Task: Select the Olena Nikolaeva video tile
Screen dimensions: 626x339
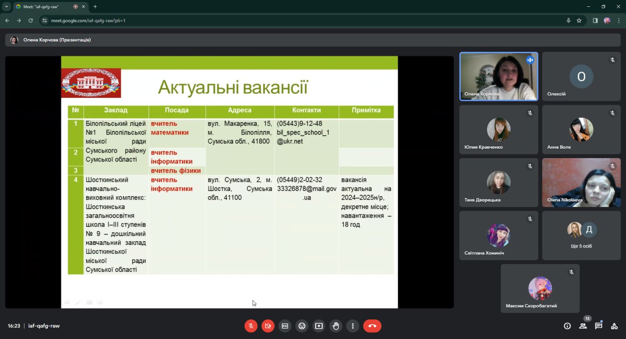Action: pyautogui.click(x=581, y=182)
